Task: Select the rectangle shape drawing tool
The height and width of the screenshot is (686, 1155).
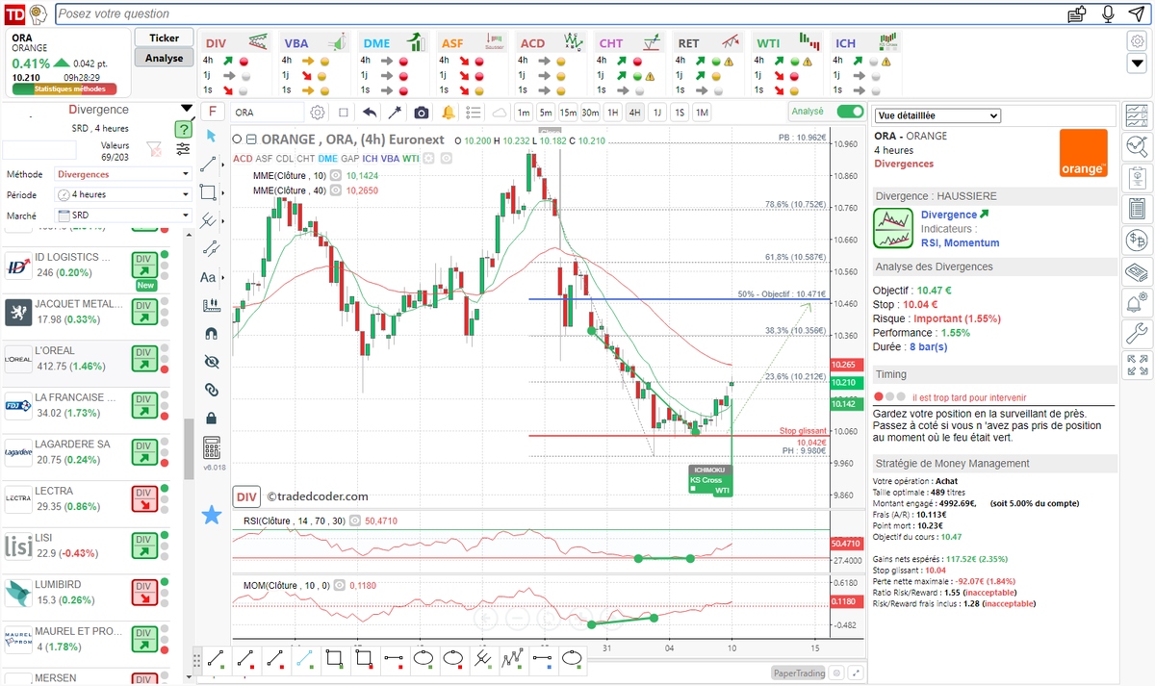Action: pos(208,192)
